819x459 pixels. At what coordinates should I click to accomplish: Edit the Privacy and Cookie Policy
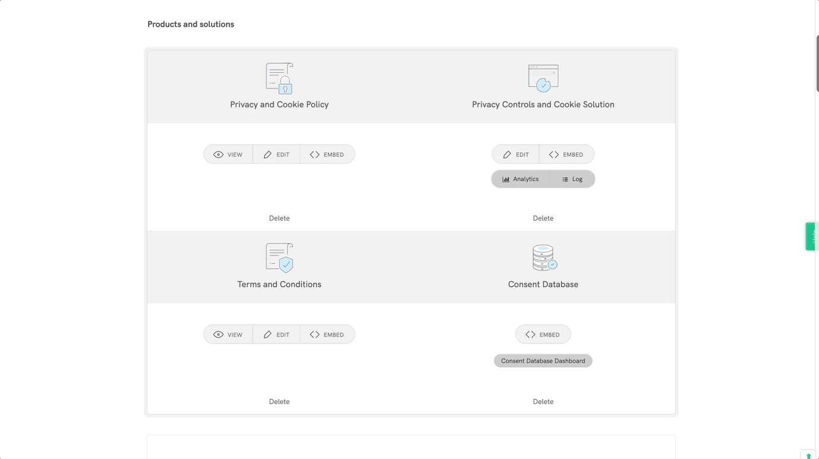[x=276, y=155]
